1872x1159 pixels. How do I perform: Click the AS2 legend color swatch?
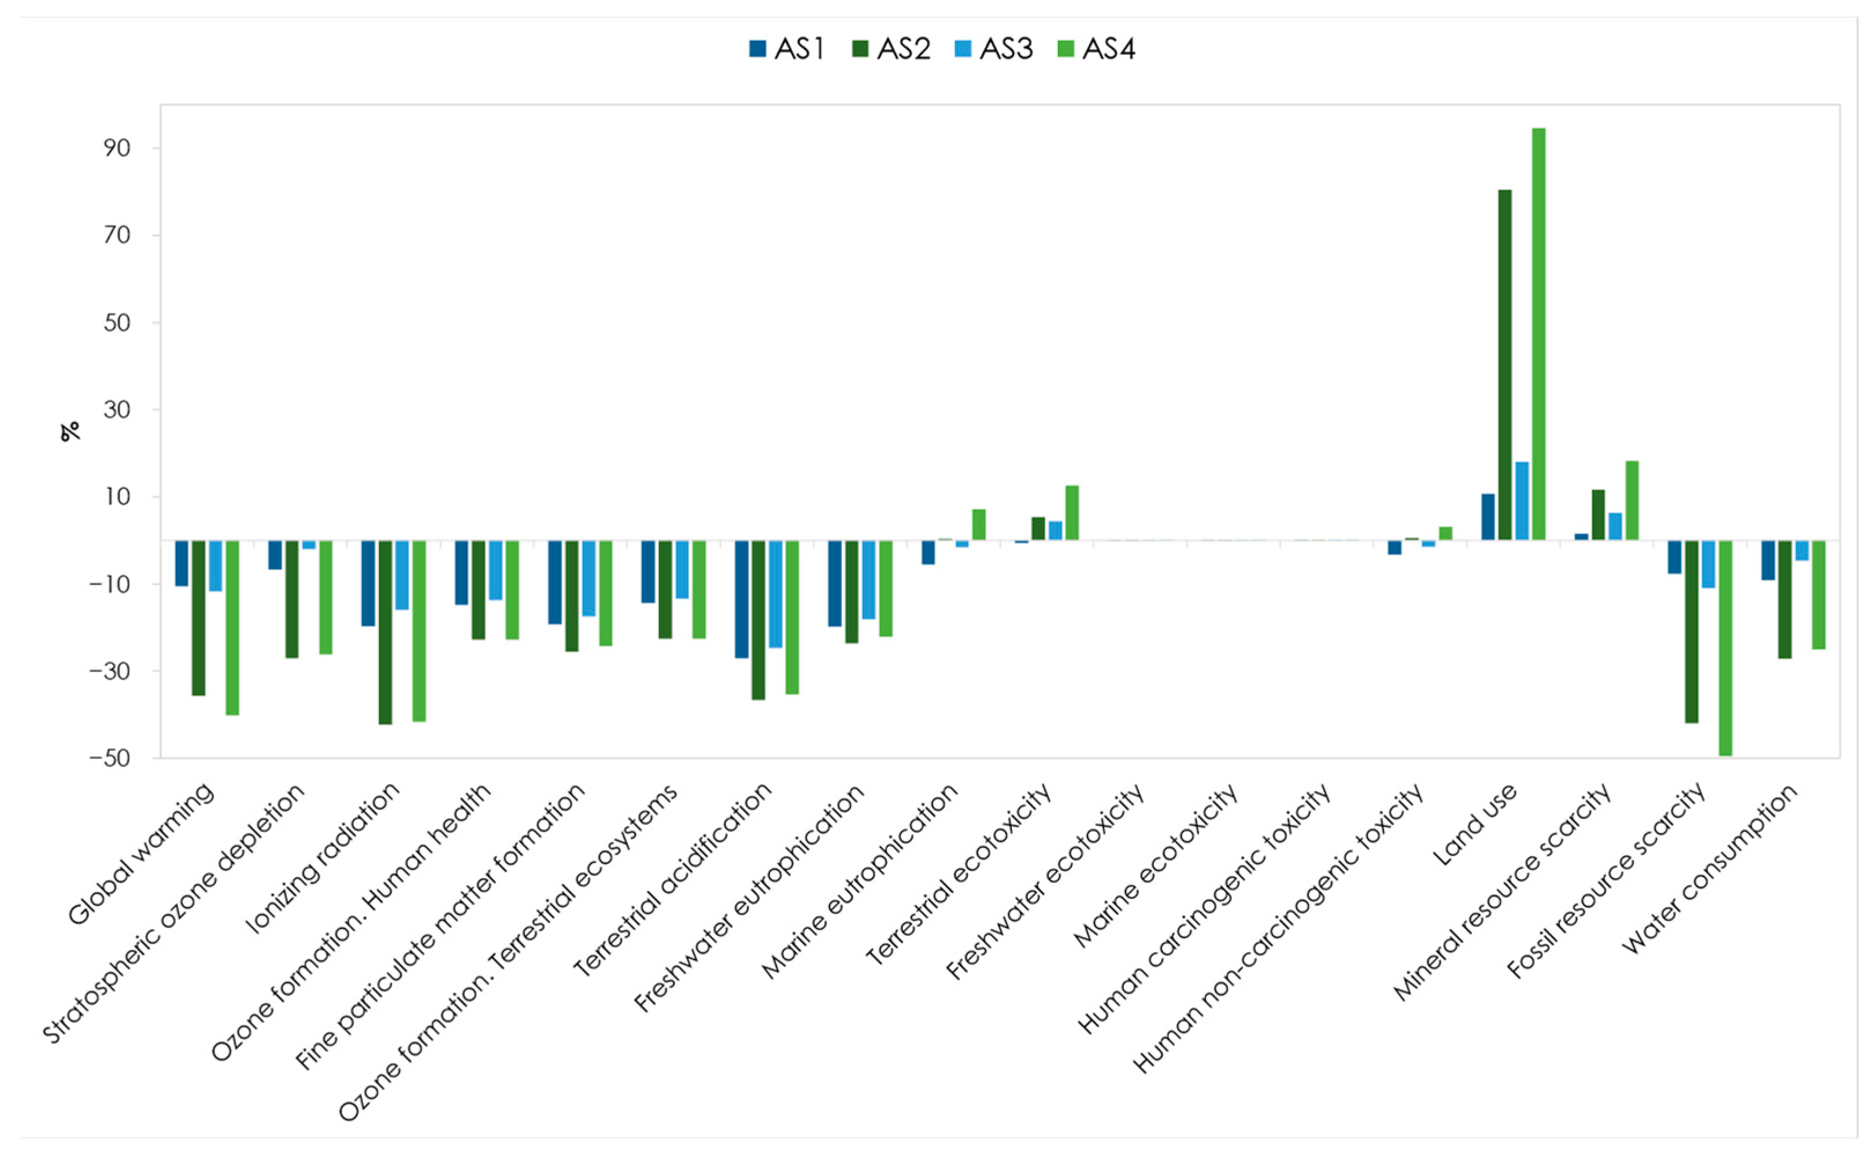click(x=860, y=49)
